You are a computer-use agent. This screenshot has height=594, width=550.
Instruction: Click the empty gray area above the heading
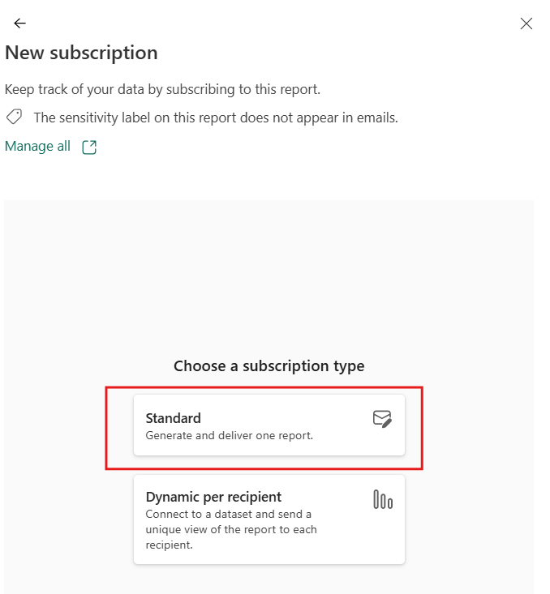269,276
